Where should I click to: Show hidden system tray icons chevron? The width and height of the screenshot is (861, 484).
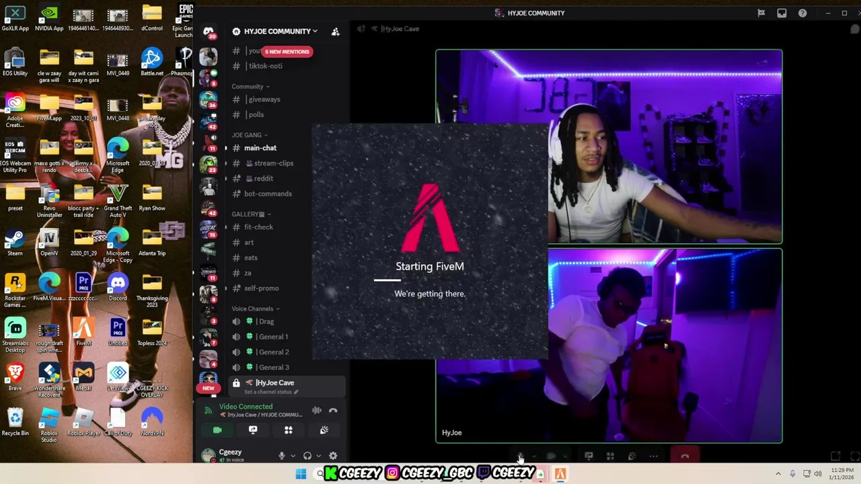click(778, 474)
